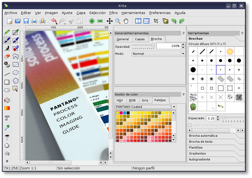Switch to the HSV color tab
This screenshot has width=252, height=178.
pyautogui.click(x=120, y=101)
